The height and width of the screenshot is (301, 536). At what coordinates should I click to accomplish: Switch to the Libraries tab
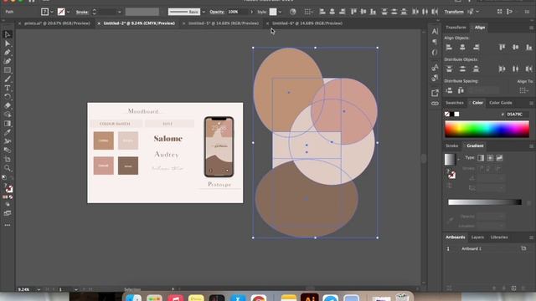click(499, 237)
